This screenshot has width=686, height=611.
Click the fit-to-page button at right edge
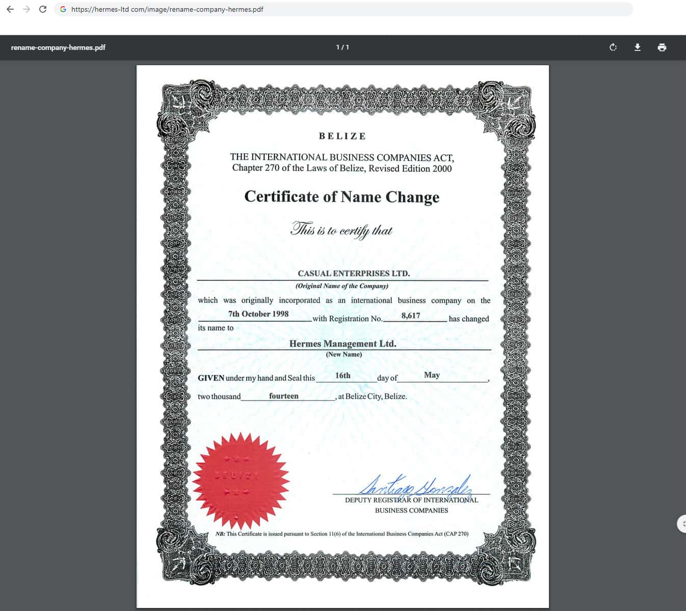click(x=682, y=524)
